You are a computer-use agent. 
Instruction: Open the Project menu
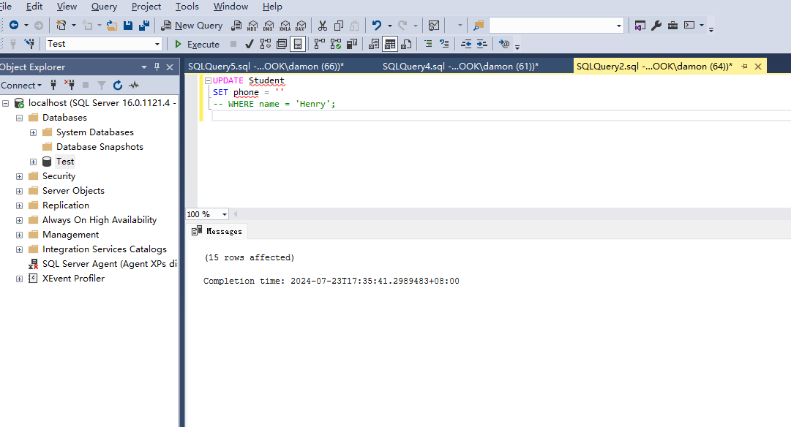pyautogui.click(x=146, y=7)
